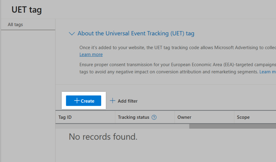Click the About the Universal Event Tracking heading

click(136, 33)
